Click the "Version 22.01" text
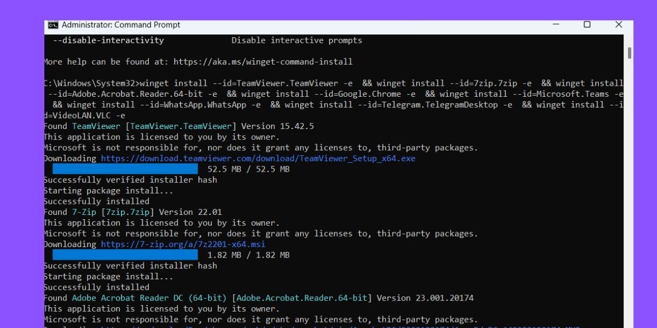The image size is (657, 328). (x=191, y=212)
